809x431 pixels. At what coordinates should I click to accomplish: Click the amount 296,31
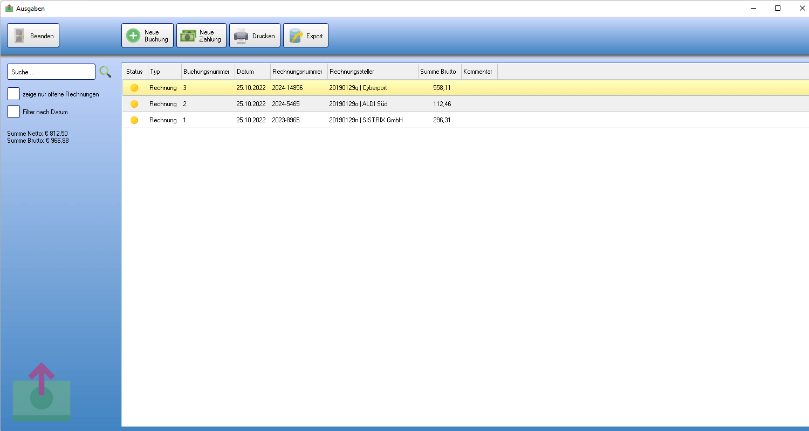click(x=442, y=120)
